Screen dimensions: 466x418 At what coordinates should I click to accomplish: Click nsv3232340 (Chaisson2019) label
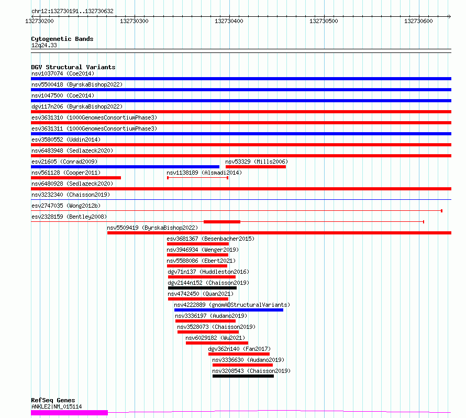(x=71, y=195)
